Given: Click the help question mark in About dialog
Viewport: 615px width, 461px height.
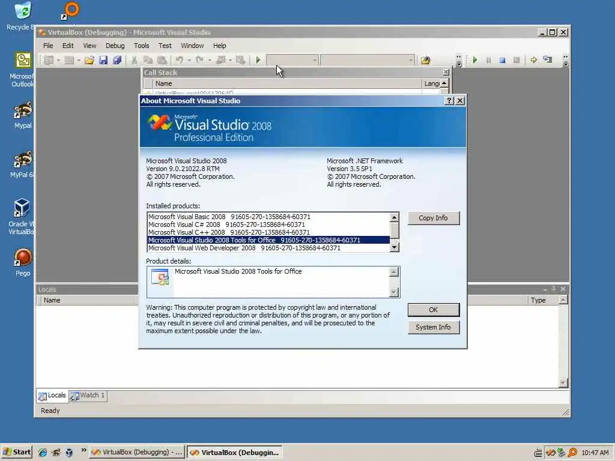Looking at the screenshot, I should coord(449,101).
